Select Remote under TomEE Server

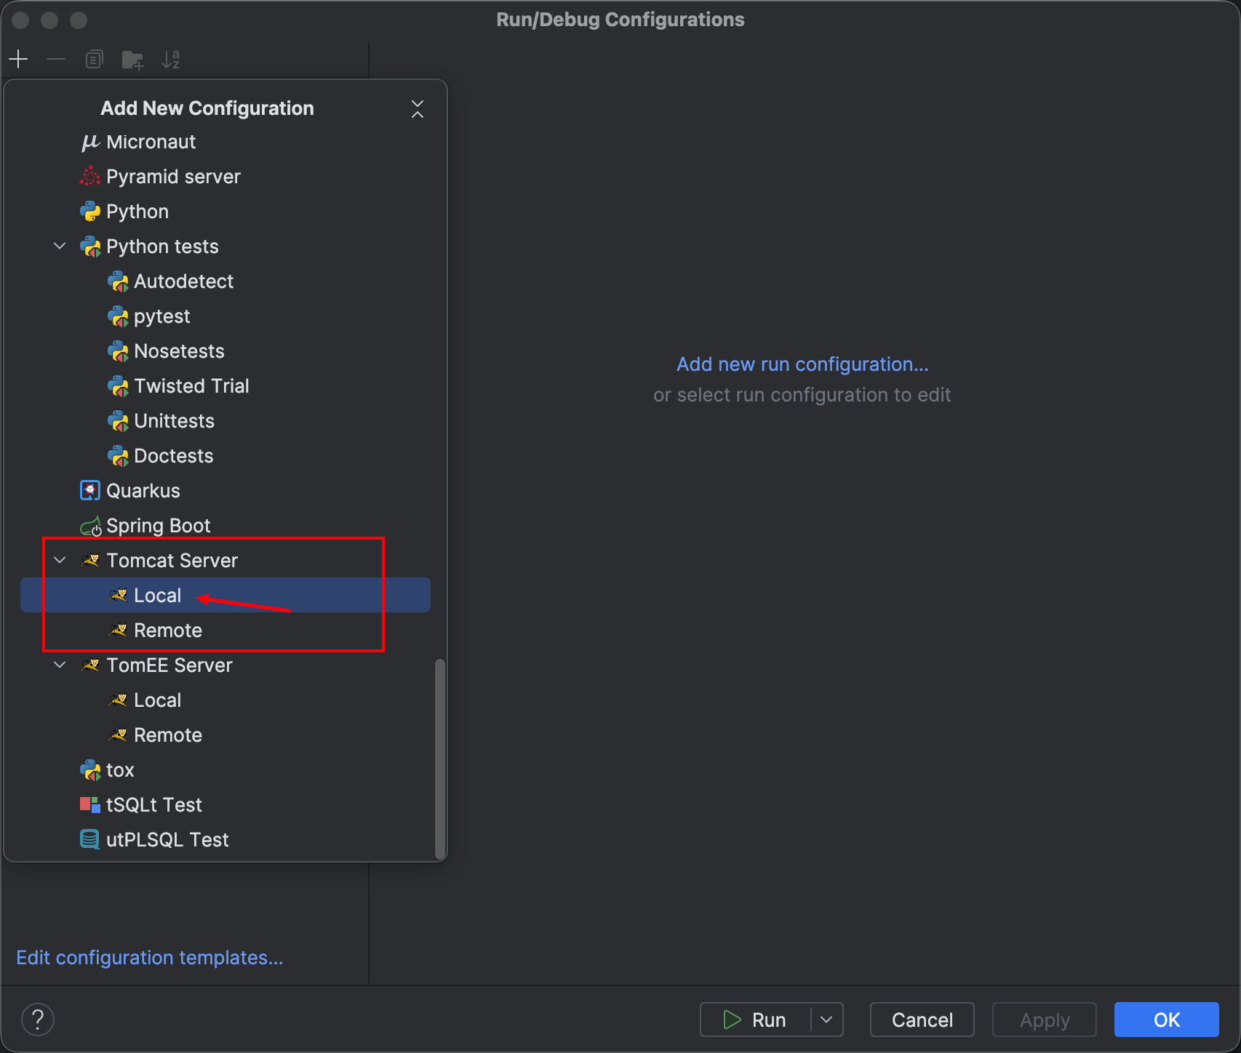click(226, 735)
